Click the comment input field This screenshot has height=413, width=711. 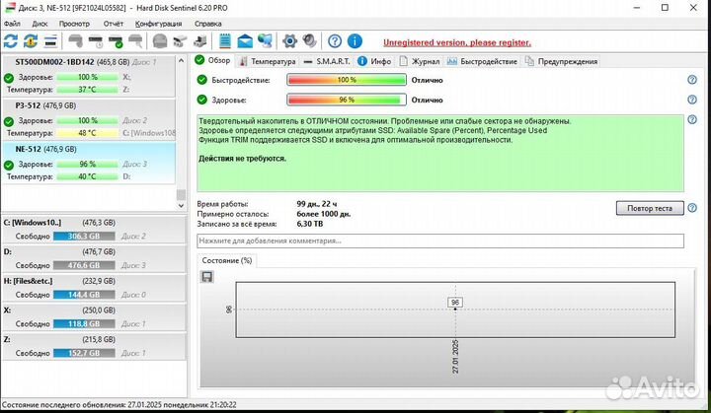click(x=439, y=241)
